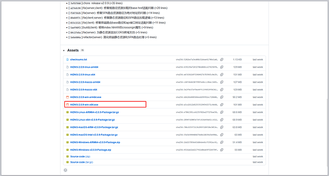
Task: Copy the hash for HiDNS-2.0.9-macos-x64
Action: point(222,89)
